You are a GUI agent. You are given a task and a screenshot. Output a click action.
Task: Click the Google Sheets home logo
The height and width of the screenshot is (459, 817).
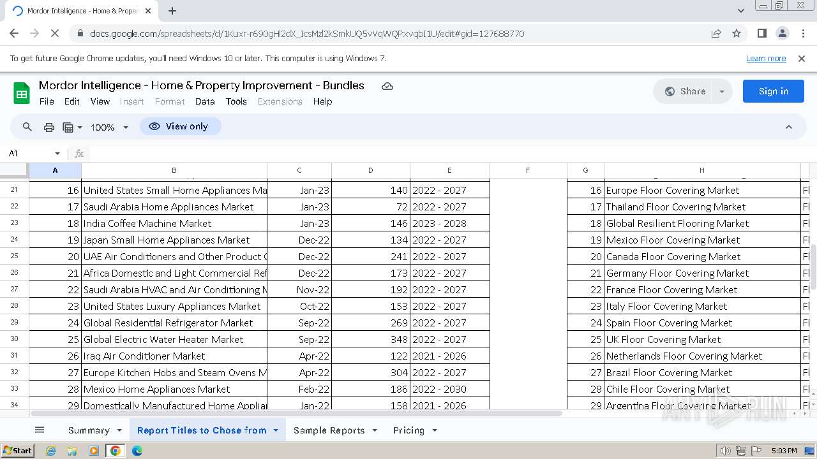point(22,93)
